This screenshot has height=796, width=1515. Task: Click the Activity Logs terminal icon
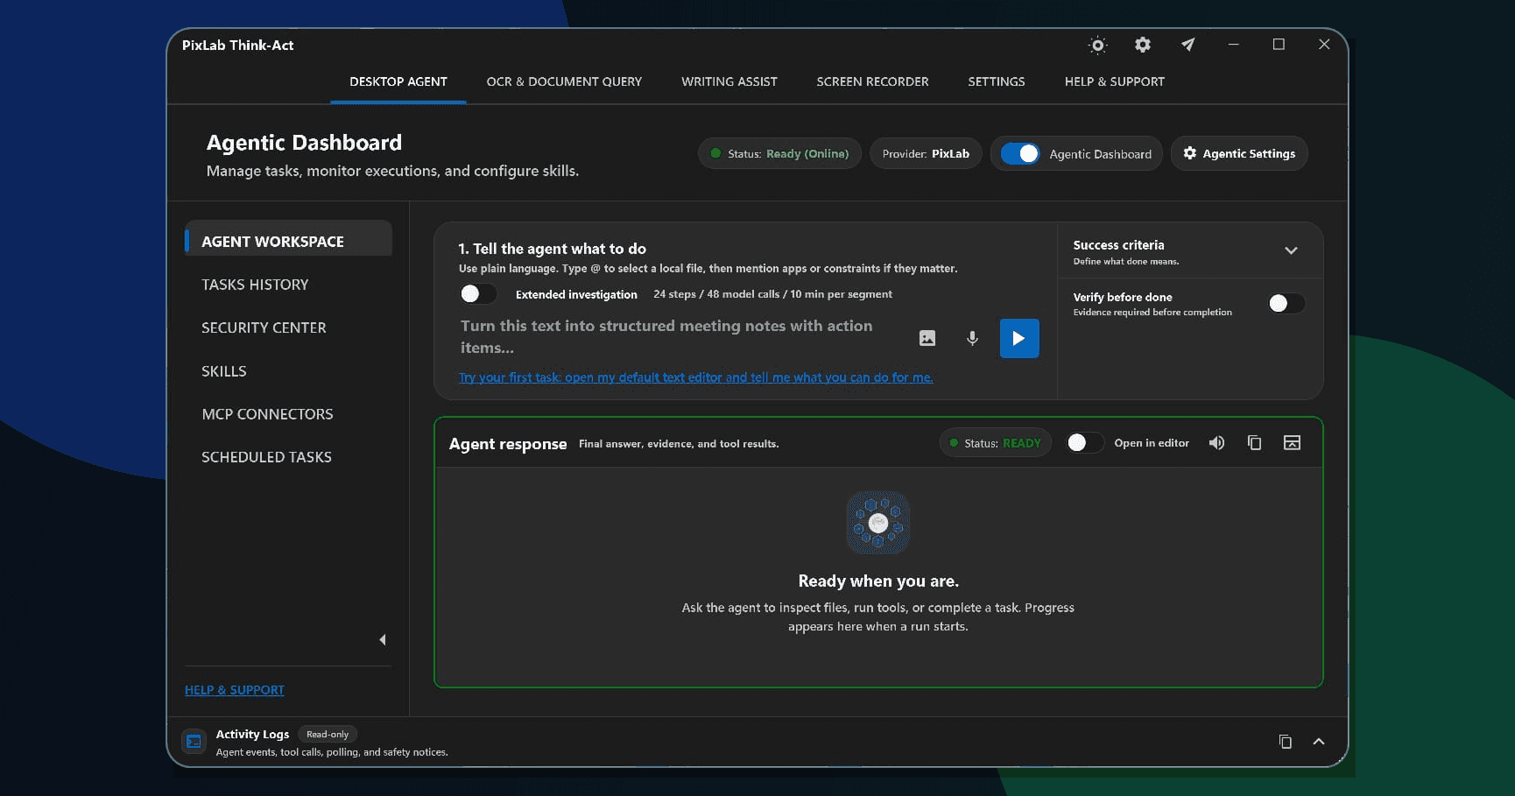[194, 742]
